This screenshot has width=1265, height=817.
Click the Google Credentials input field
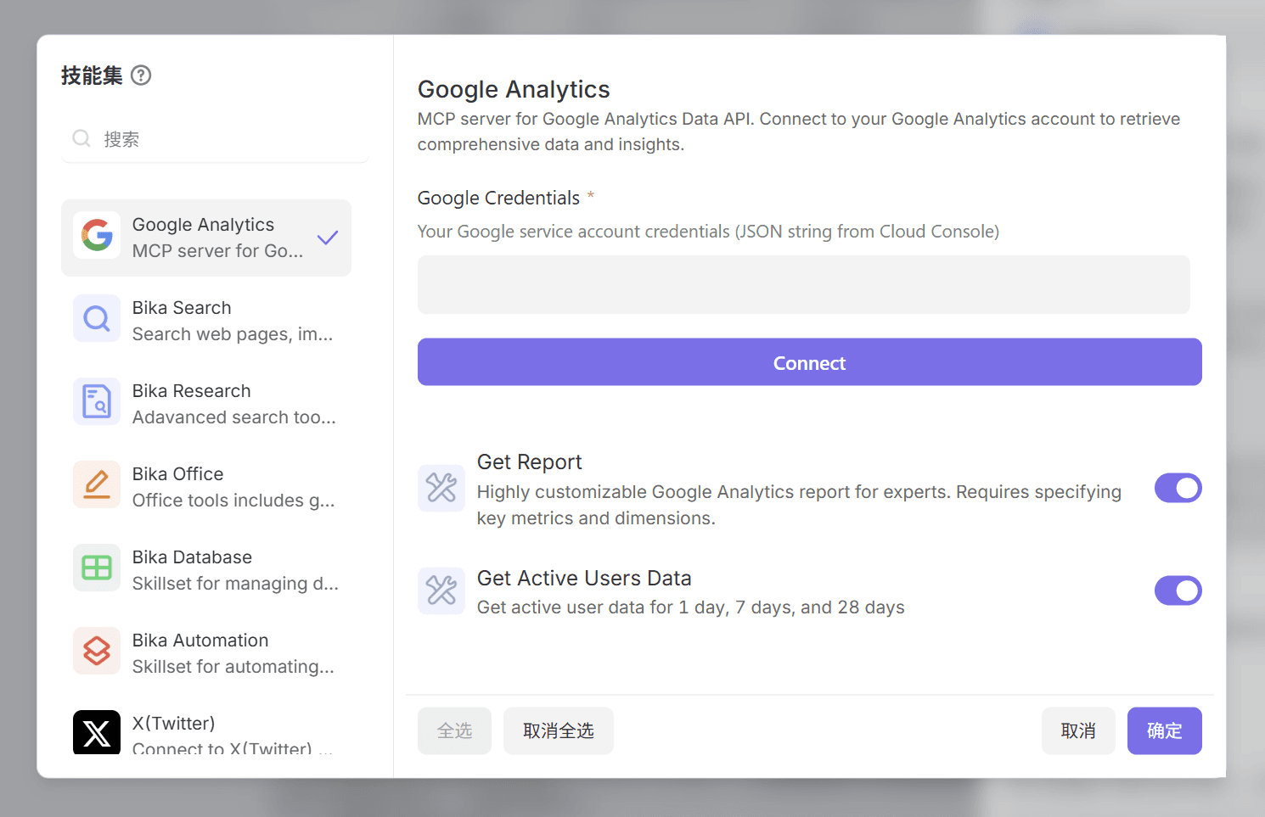pyautogui.click(x=803, y=284)
